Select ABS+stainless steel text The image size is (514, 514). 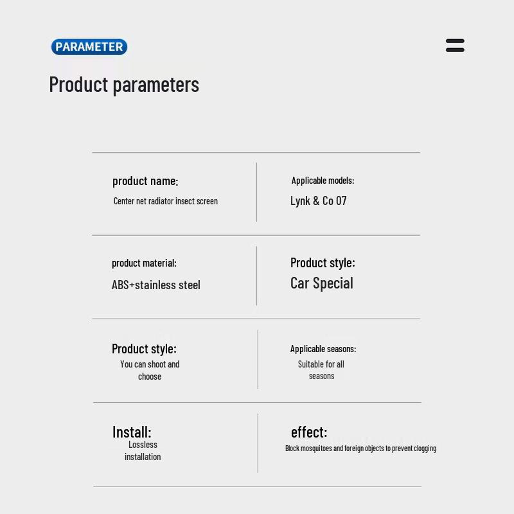(x=156, y=285)
